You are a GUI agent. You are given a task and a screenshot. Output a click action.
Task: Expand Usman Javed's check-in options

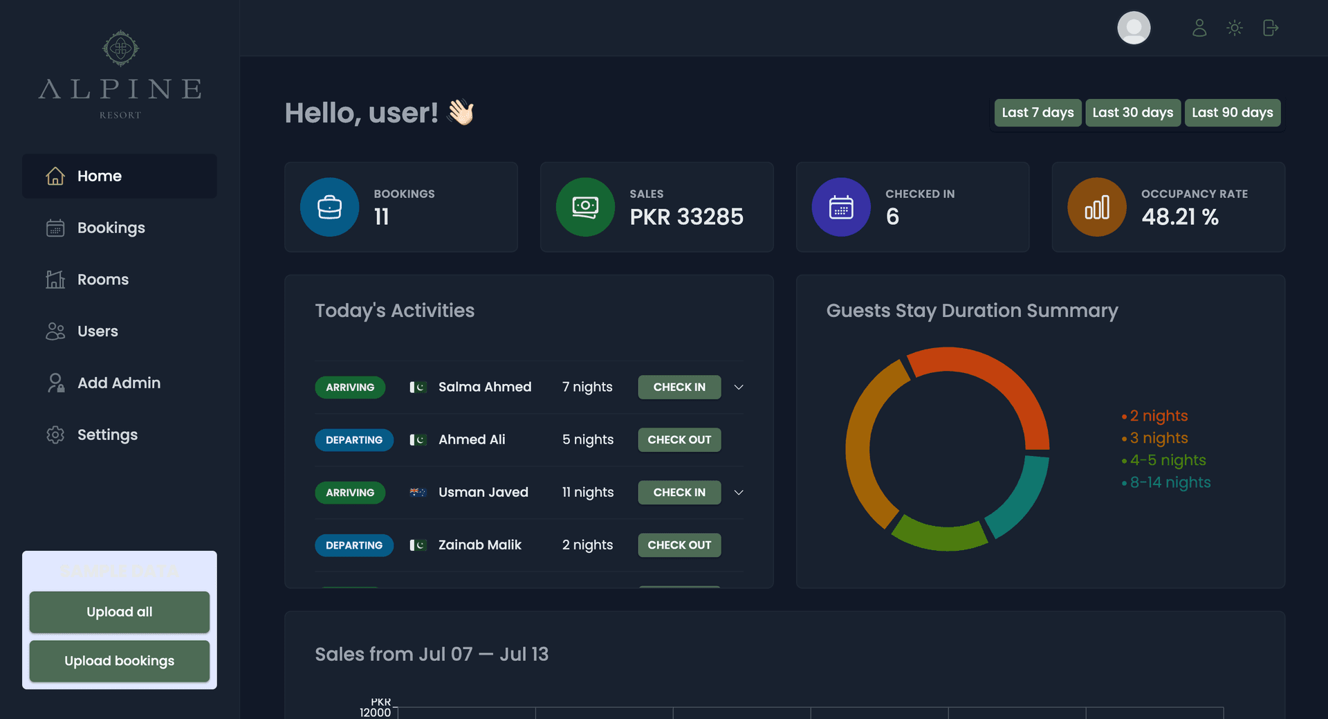(x=738, y=492)
